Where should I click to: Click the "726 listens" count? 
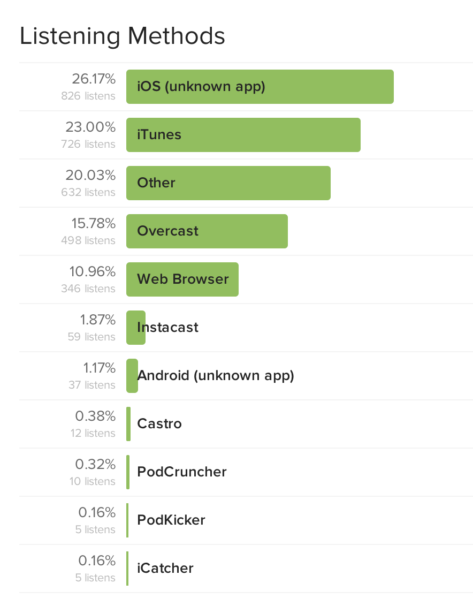pos(88,144)
